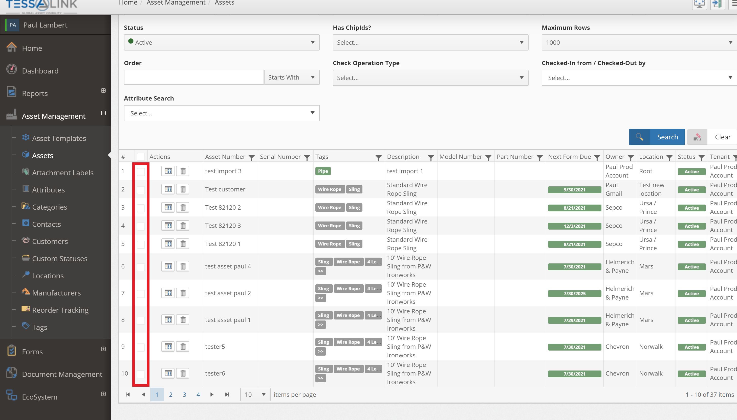The image size is (737, 420).
Task: Open filter for Tags column
Action: click(378, 158)
